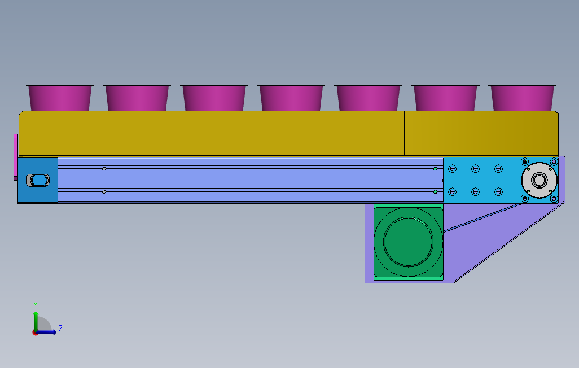Pick the middle (fourth) magenta cup
This screenshot has width=579, height=368.
[x=291, y=98]
